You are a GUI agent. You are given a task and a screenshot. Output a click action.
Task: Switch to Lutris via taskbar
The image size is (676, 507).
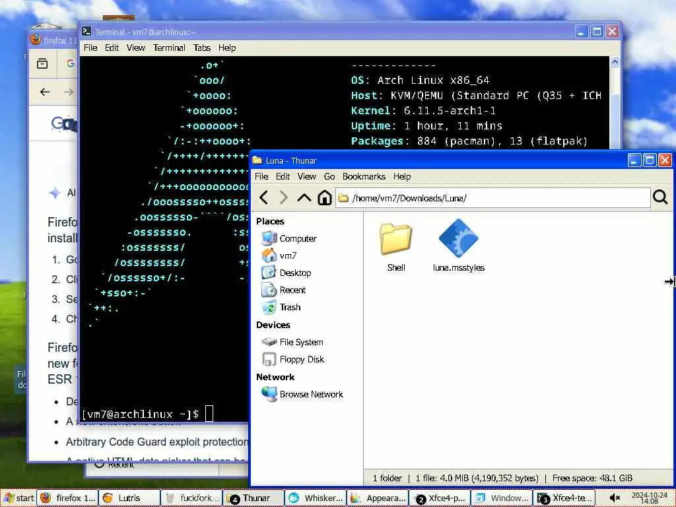tap(129, 498)
